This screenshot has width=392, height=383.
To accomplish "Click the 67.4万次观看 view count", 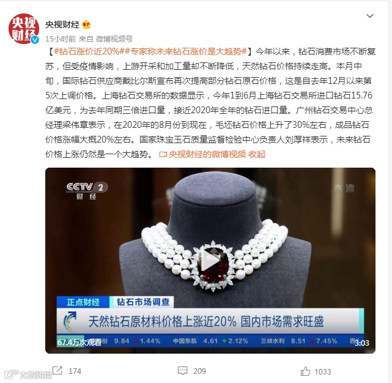I will click(x=80, y=342).
